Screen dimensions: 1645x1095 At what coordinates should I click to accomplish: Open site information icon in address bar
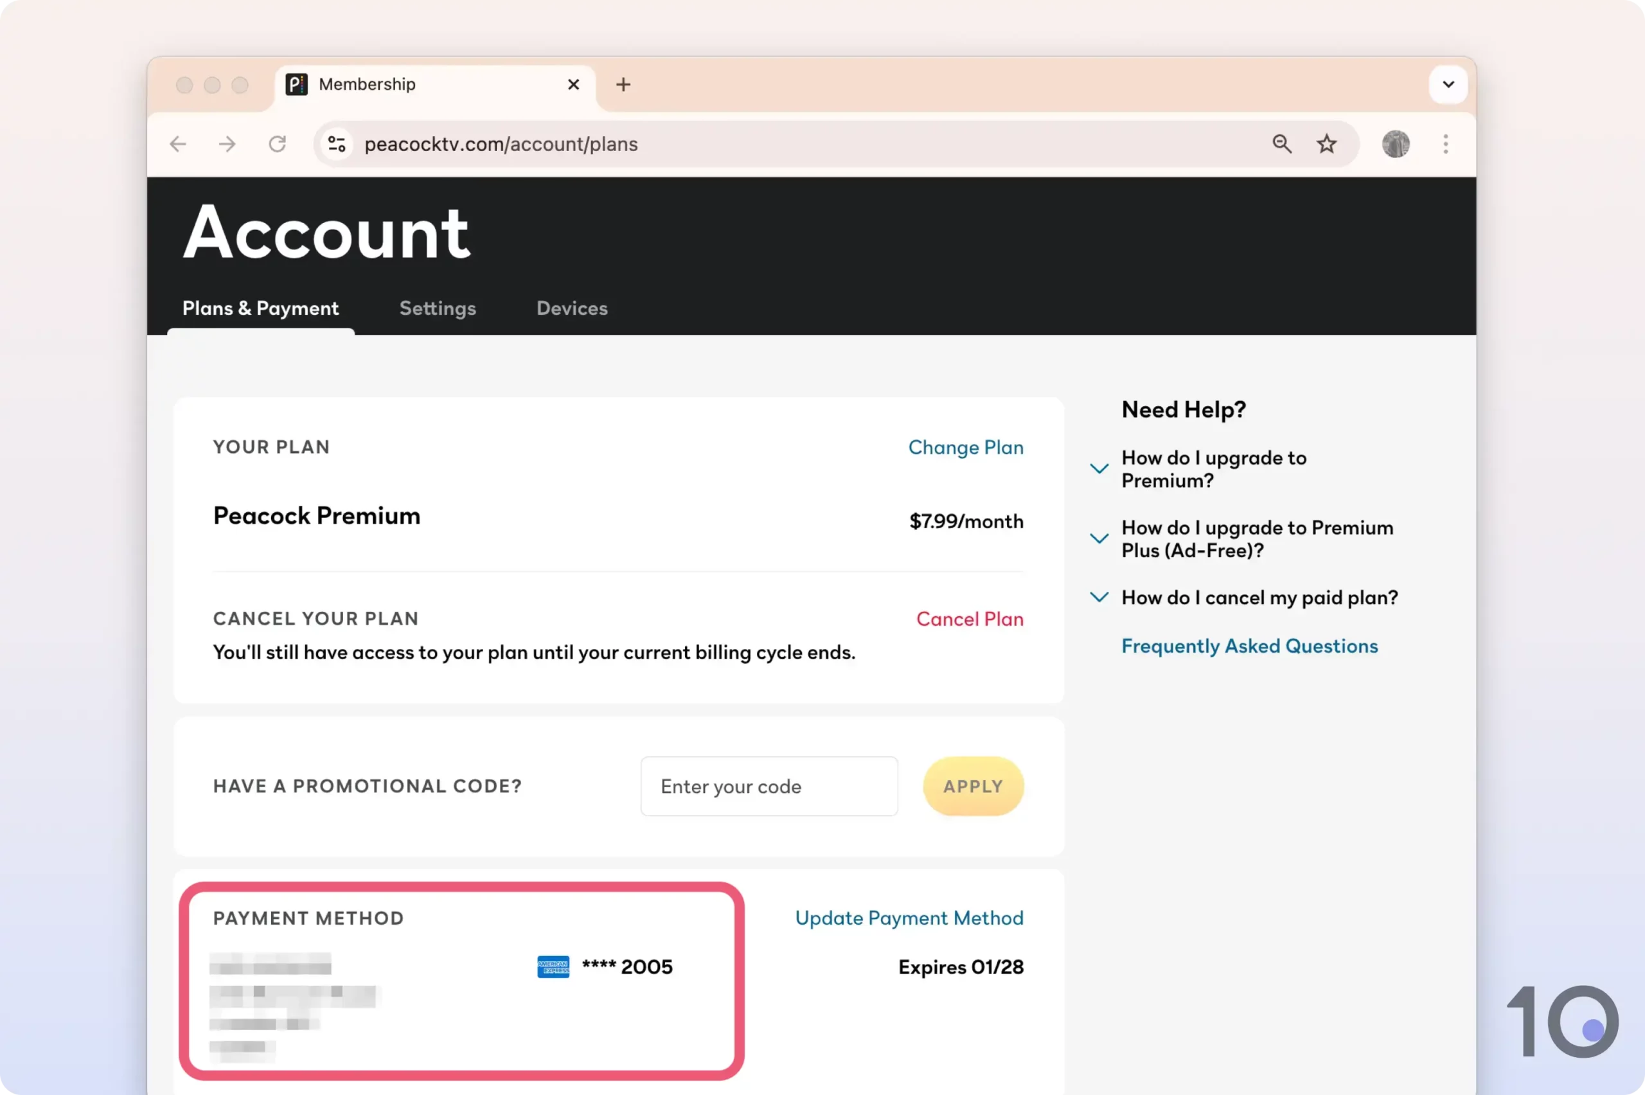point(337,144)
